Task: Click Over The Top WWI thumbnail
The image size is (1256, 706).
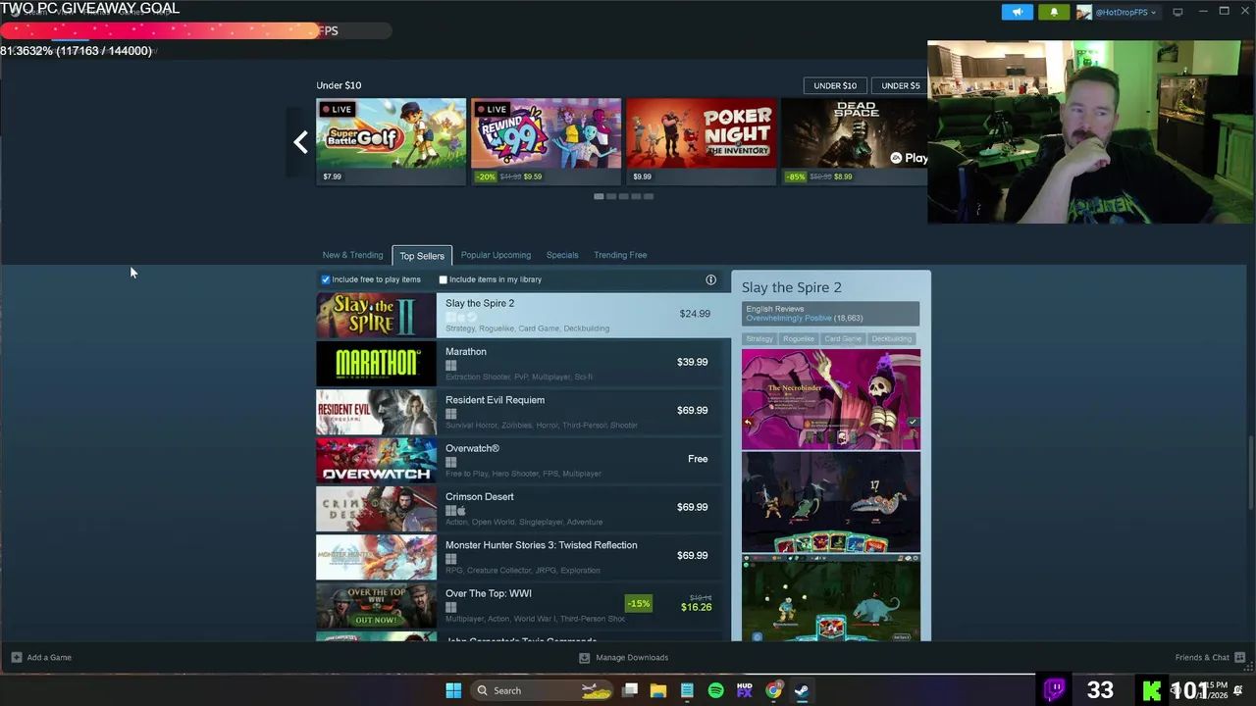Action: (376, 605)
